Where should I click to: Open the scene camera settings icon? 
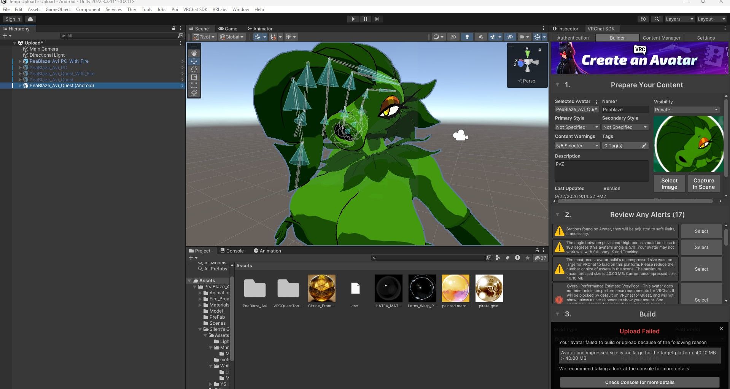click(524, 37)
